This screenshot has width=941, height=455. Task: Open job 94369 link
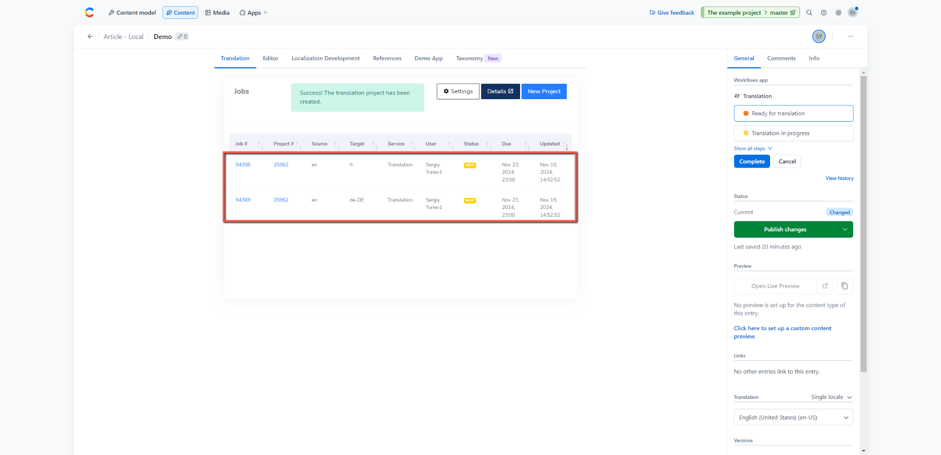(x=243, y=200)
